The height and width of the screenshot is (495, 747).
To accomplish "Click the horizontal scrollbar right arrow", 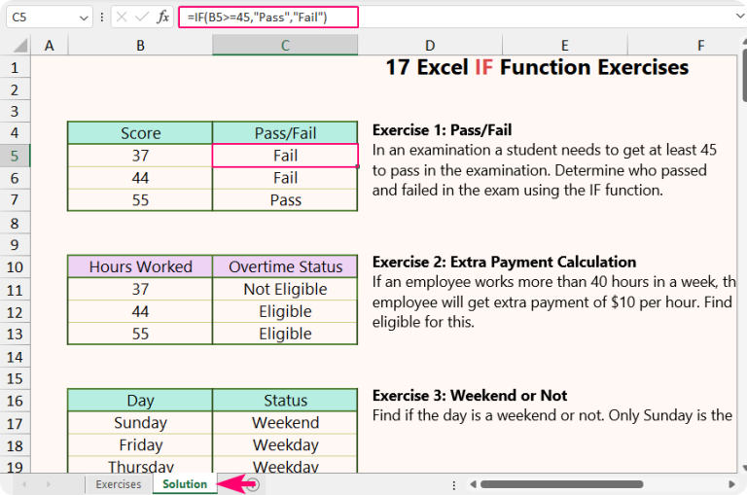I will click(x=731, y=484).
